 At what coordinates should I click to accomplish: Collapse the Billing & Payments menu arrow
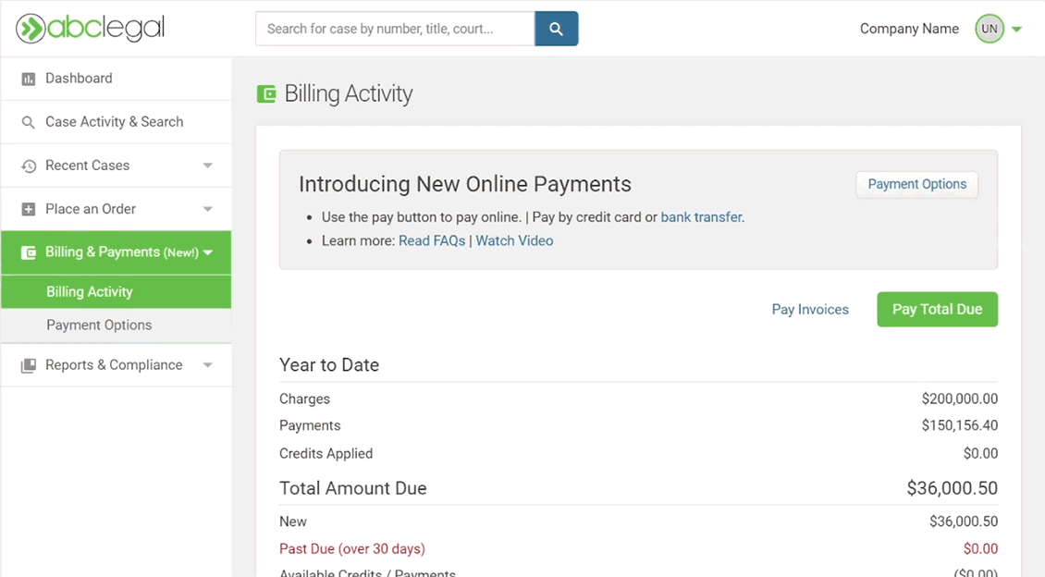(208, 252)
